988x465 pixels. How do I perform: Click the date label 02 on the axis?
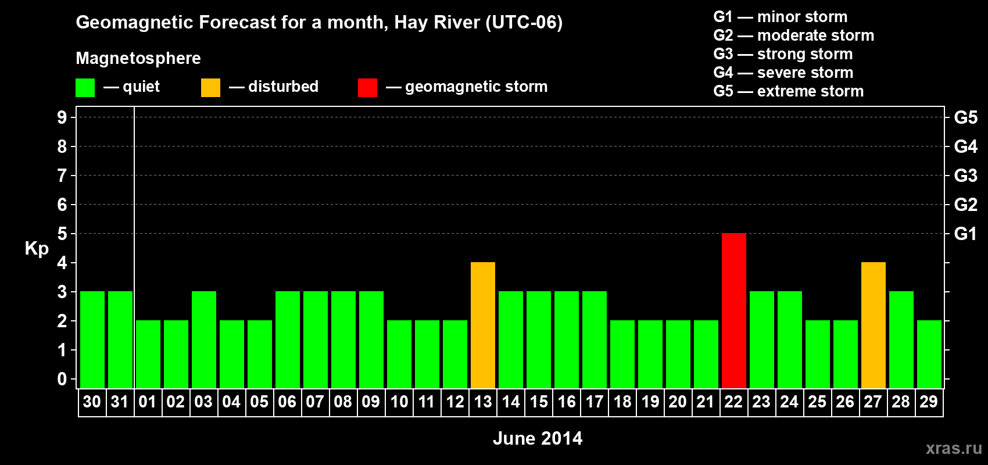pos(176,402)
